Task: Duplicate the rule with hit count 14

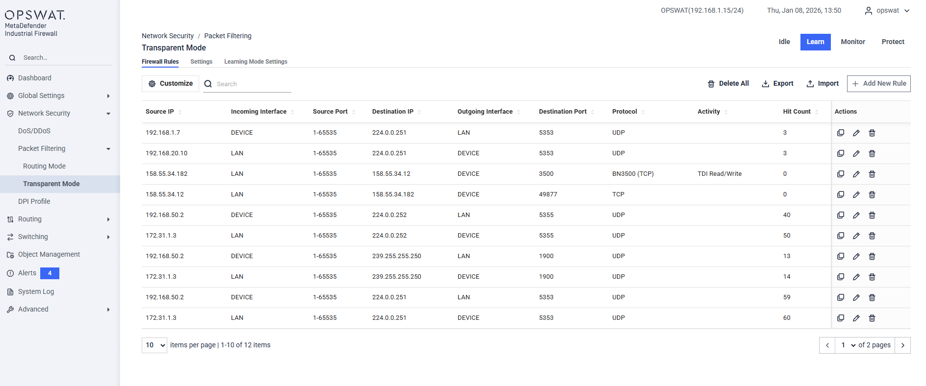Action: coord(841,277)
